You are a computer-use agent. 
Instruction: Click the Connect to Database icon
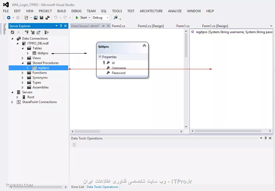click(x=27, y=32)
